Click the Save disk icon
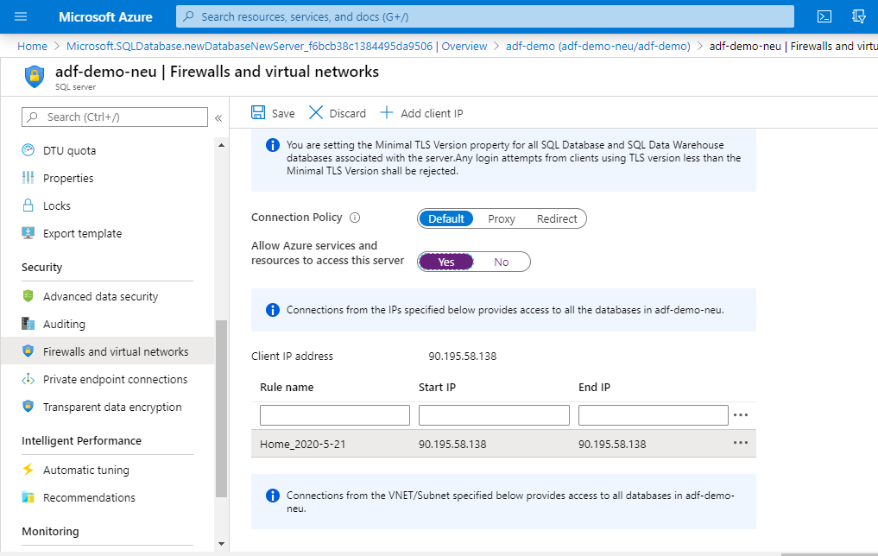The height and width of the screenshot is (556, 878). 258,113
